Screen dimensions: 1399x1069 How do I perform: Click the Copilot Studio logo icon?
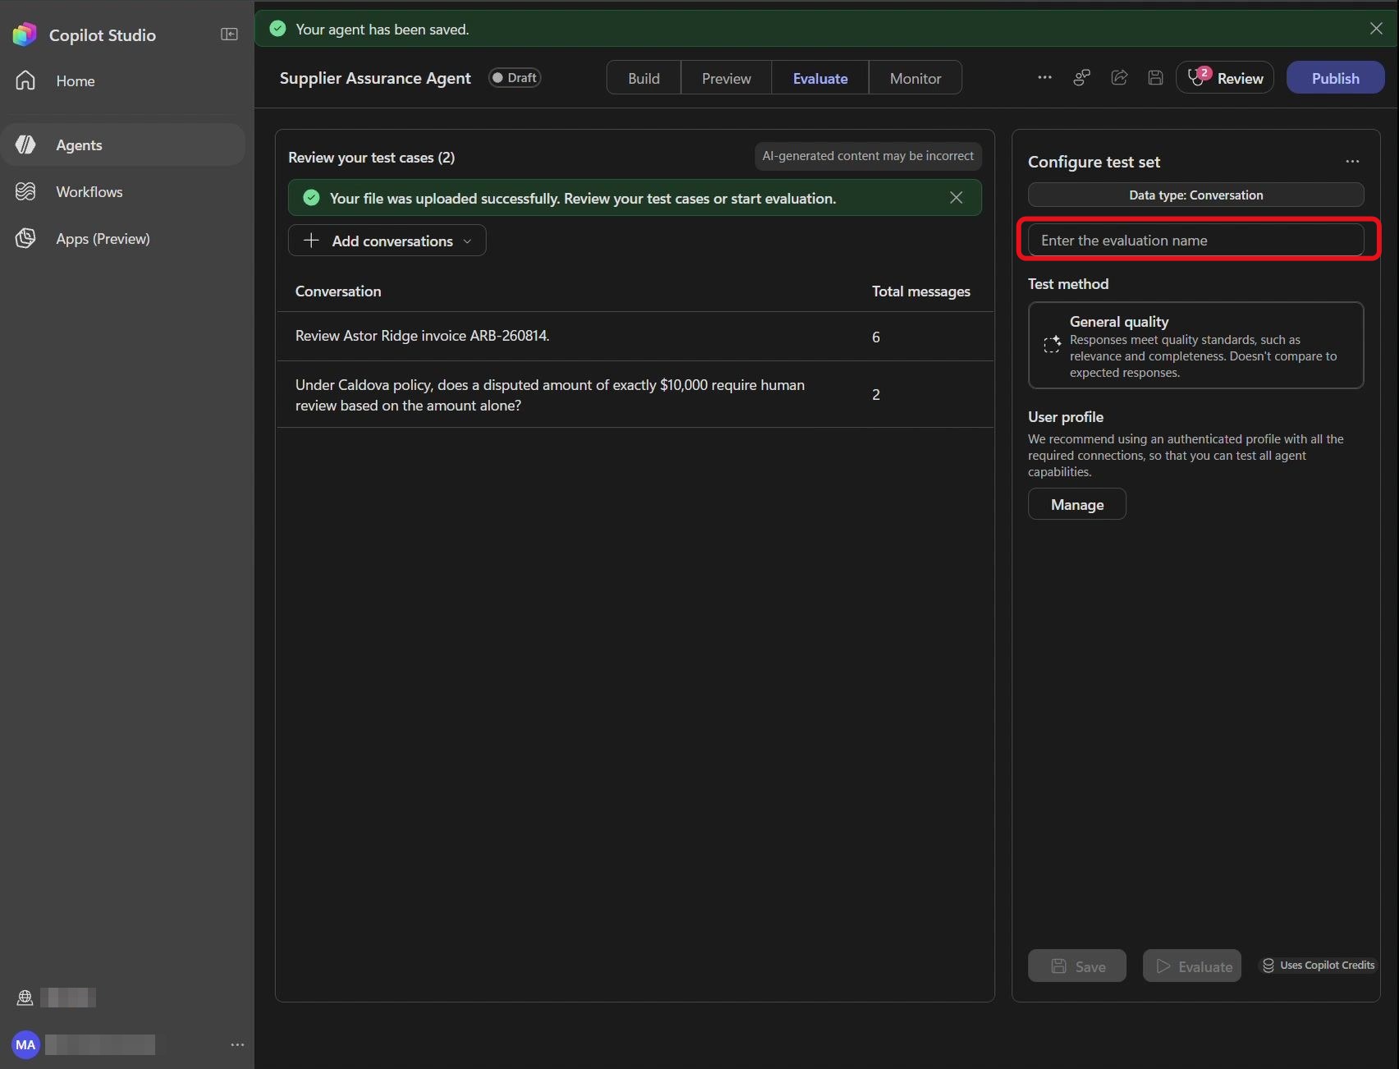click(x=25, y=34)
